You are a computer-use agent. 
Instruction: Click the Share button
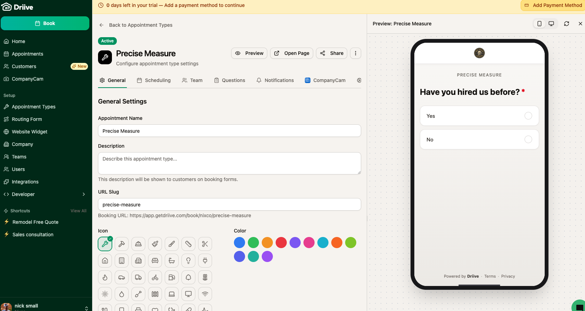(x=332, y=53)
